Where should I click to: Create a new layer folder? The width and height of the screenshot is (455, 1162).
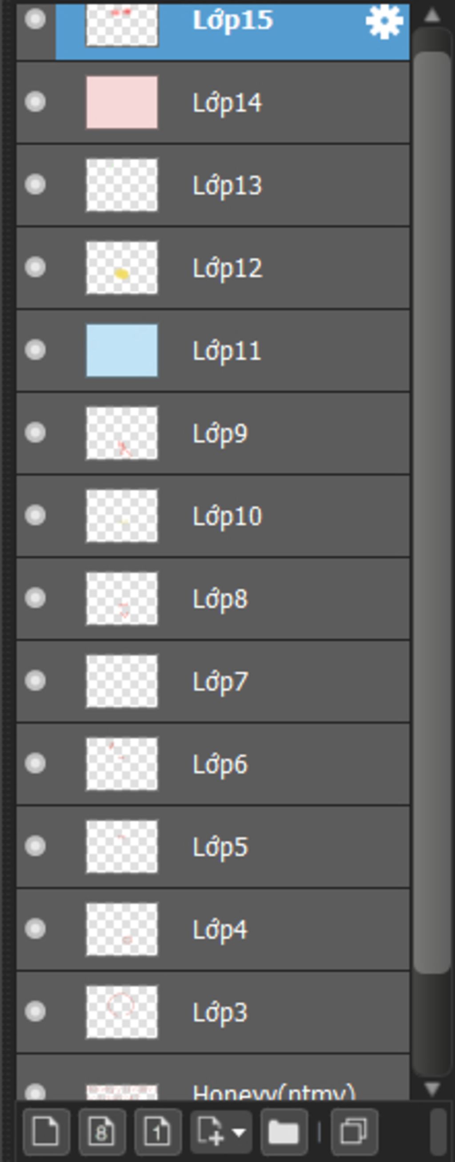tap(283, 1130)
